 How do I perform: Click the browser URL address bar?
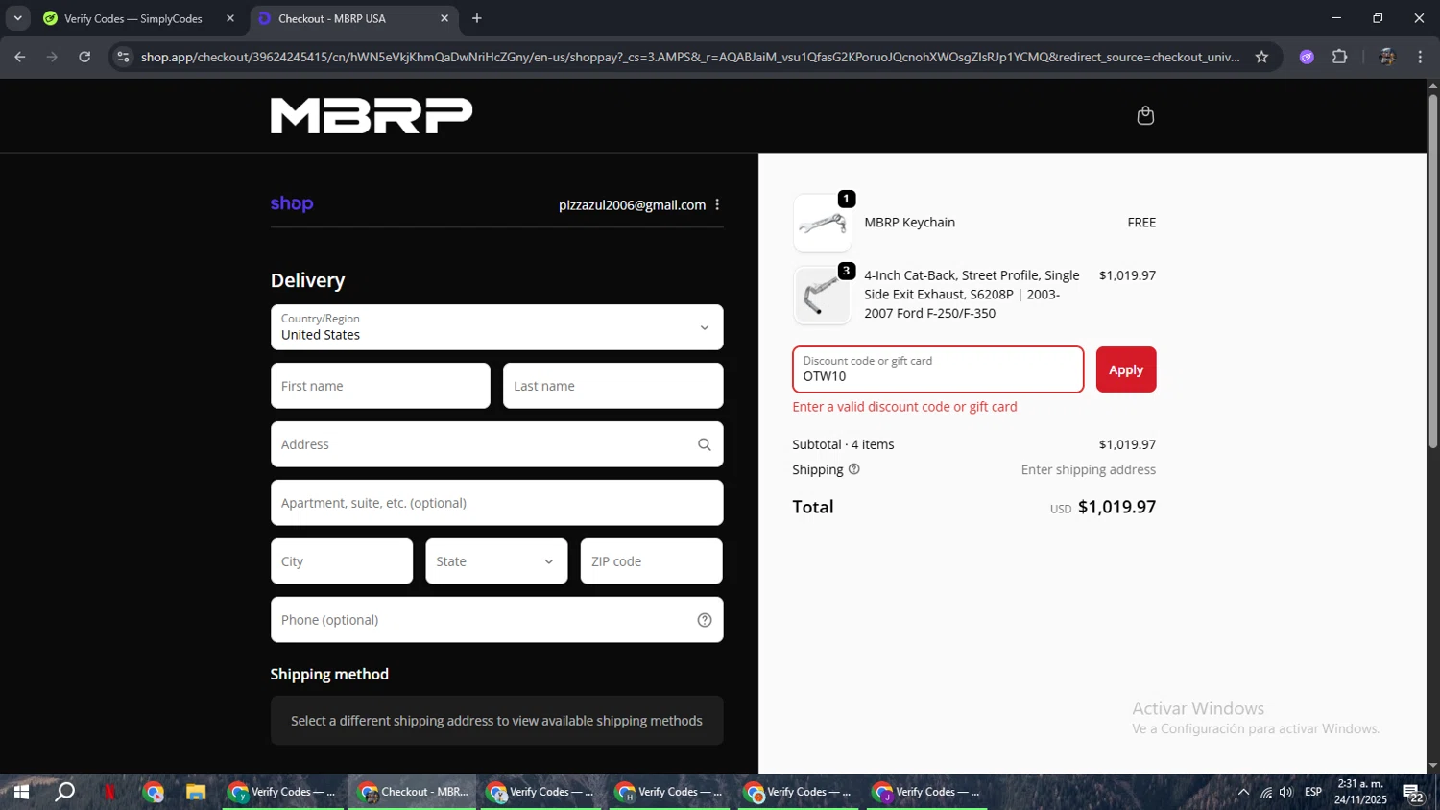689,57
